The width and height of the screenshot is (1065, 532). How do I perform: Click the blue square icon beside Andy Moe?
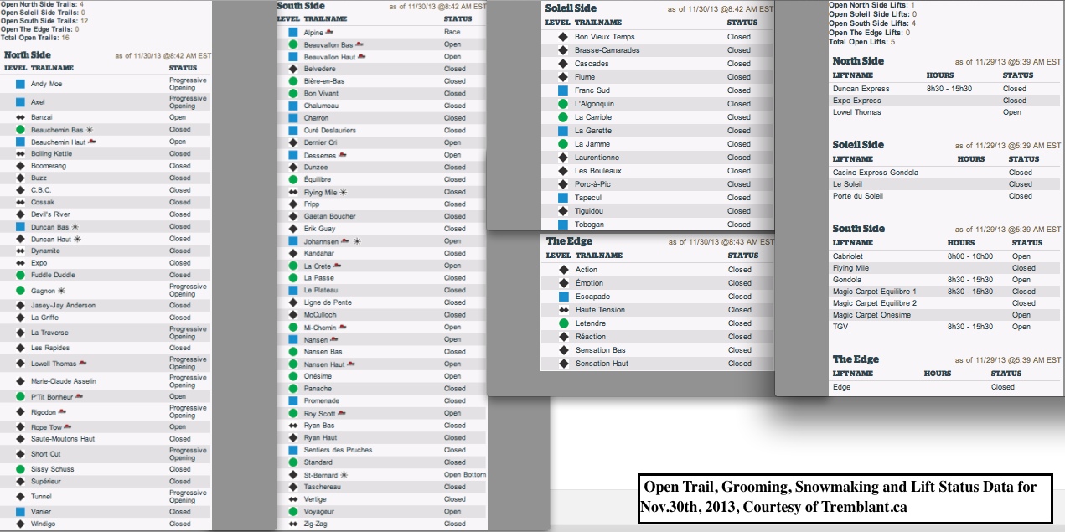pyautogui.click(x=20, y=85)
